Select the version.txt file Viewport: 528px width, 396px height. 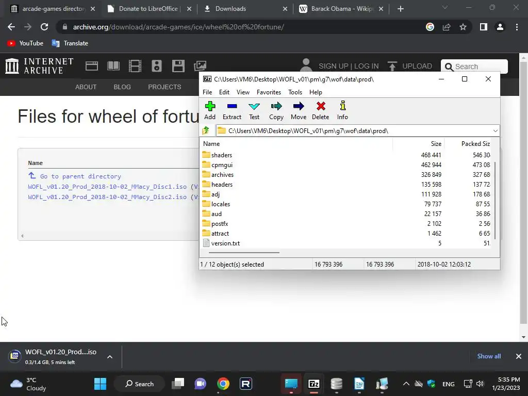[x=225, y=243]
